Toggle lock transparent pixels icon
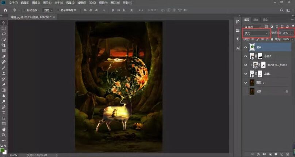The width and height of the screenshot is (295, 157). tap(253, 39)
